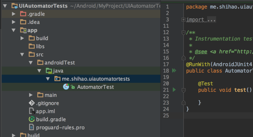Screen dimensions: 253x137
Task: Click the run class icon beside line 18
Action: coord(174,70)
